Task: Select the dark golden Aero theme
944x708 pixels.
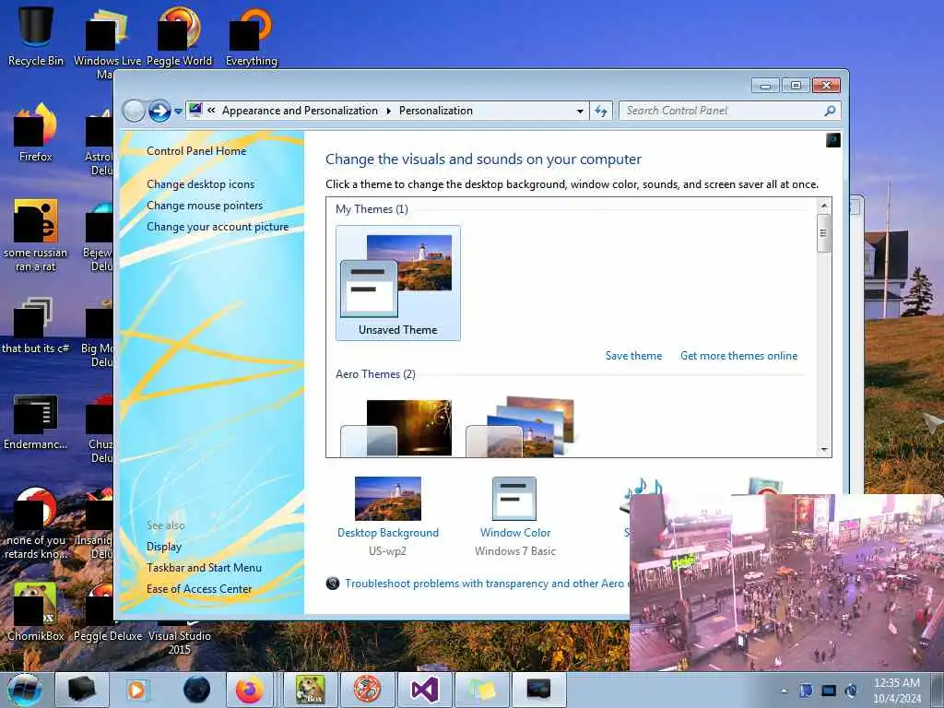Action: pyautogui.click(x=397, y=428)
